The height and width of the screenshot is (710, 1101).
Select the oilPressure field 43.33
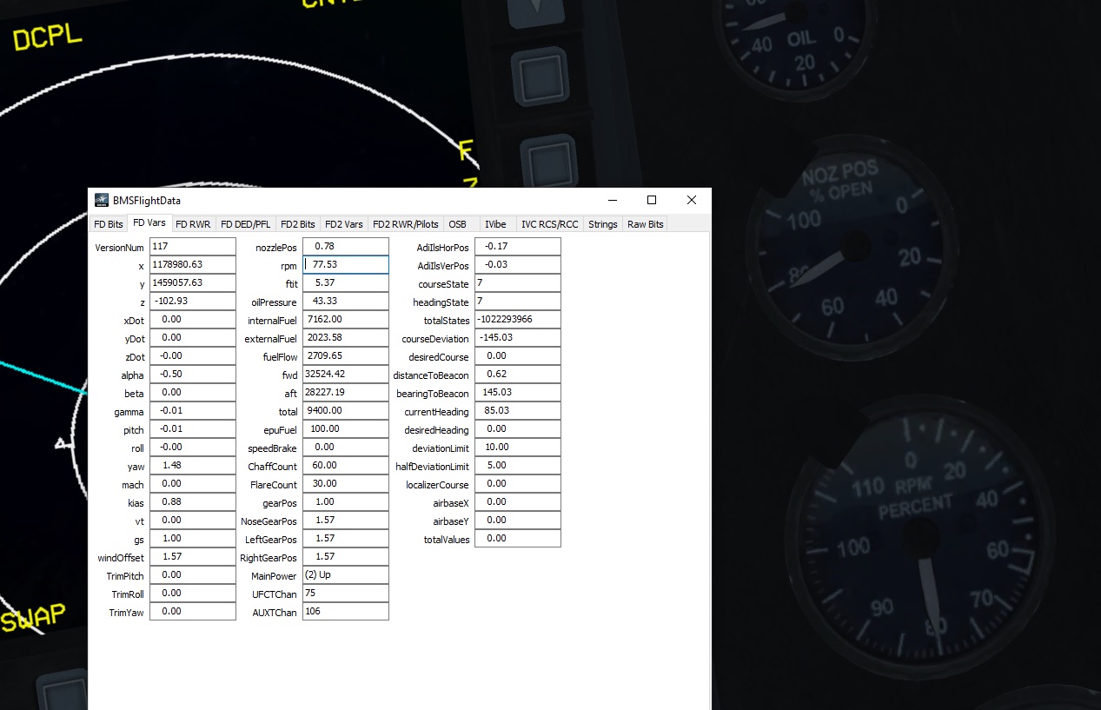tap(346, 302)
